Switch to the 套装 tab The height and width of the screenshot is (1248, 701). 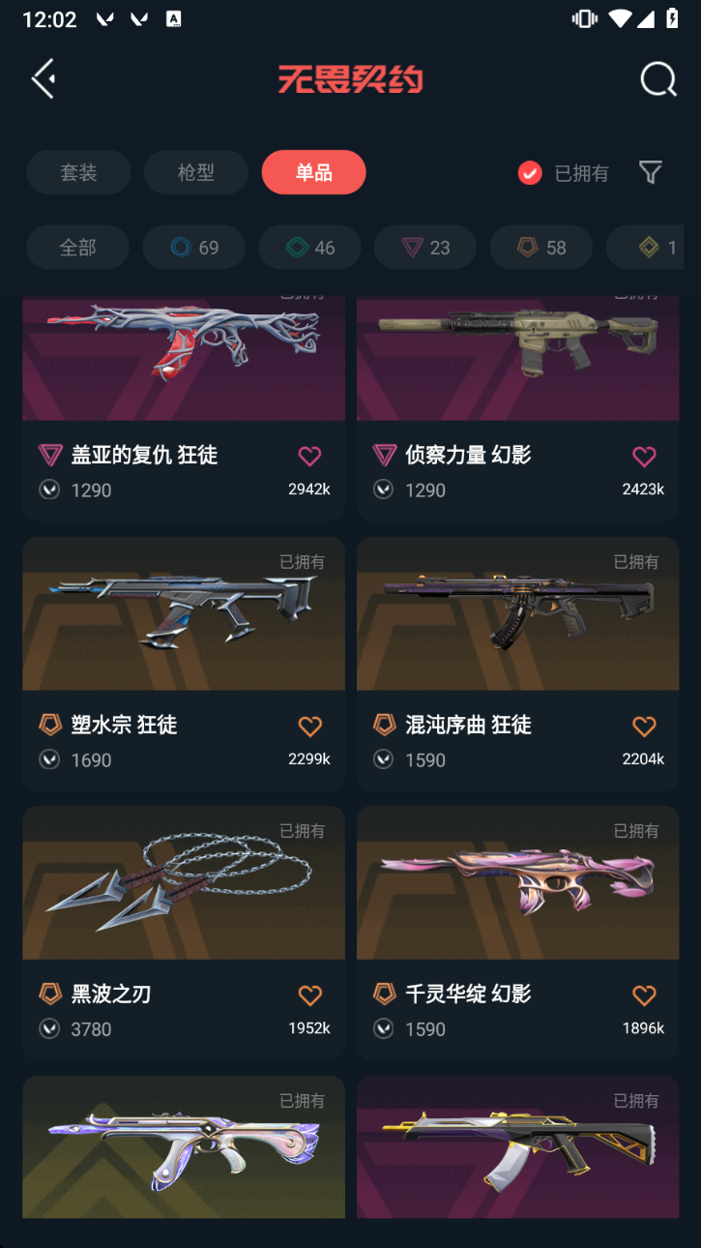tap(78, 172)
